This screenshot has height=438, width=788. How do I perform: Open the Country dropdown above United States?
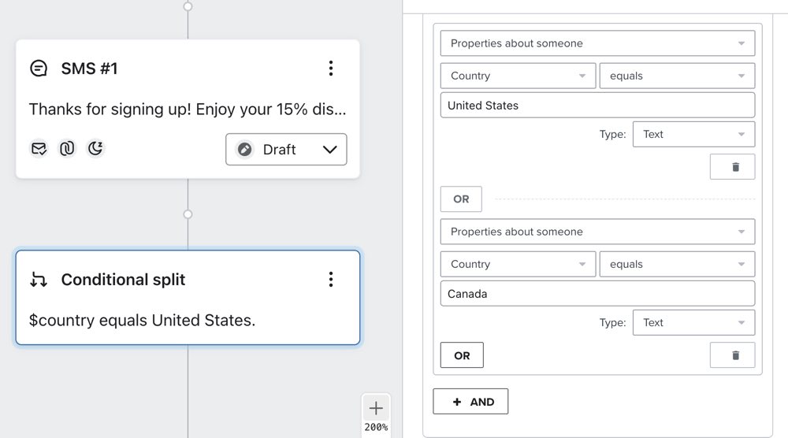click(x=518, y=76)
